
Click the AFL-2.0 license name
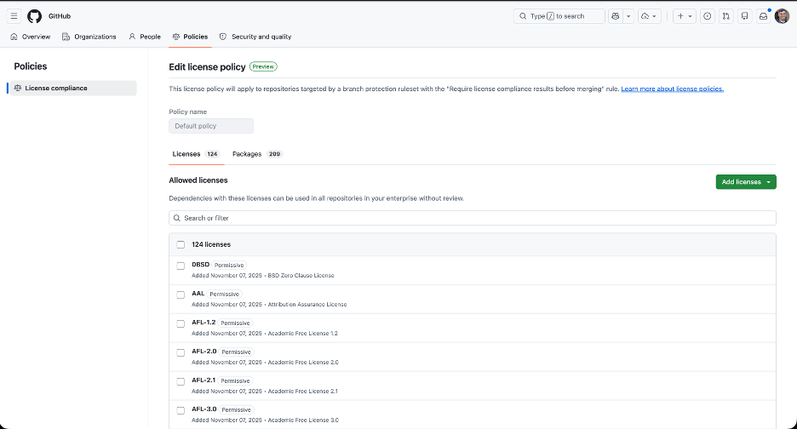(x=204, y=352)
